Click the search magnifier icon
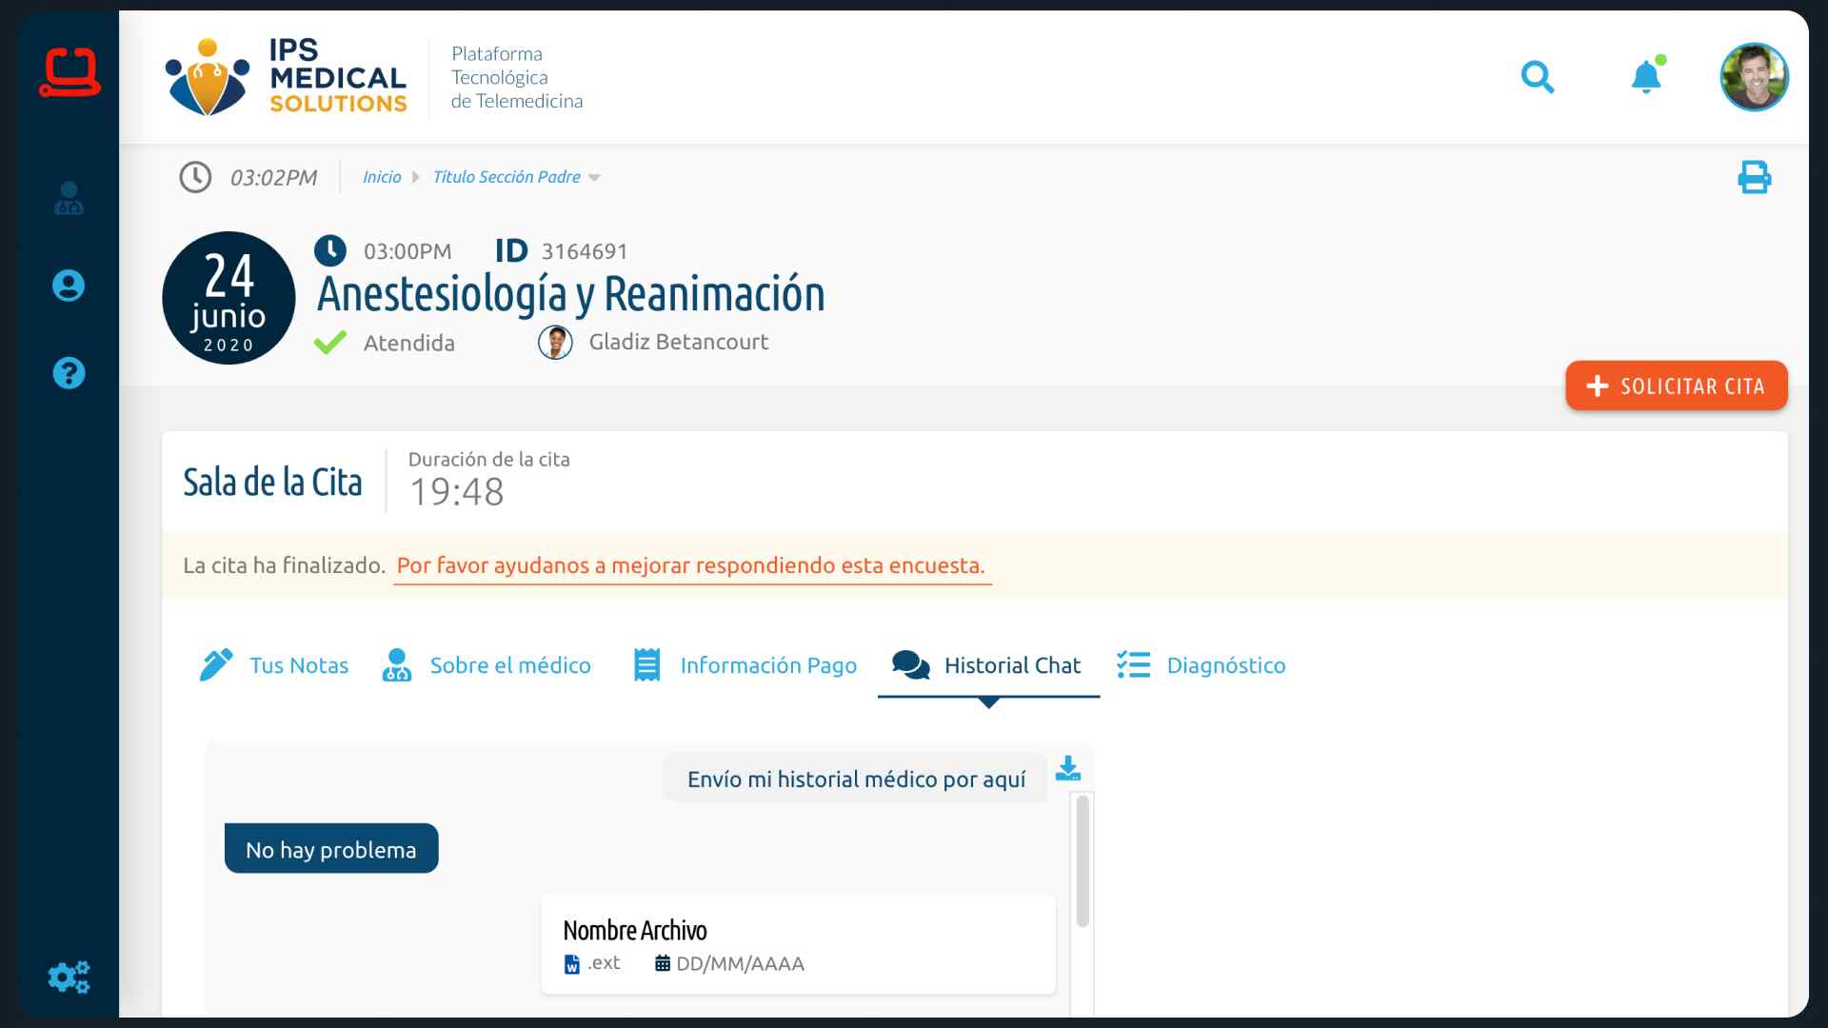Screen dimensions: 1828x1028 click(1537, 77)
